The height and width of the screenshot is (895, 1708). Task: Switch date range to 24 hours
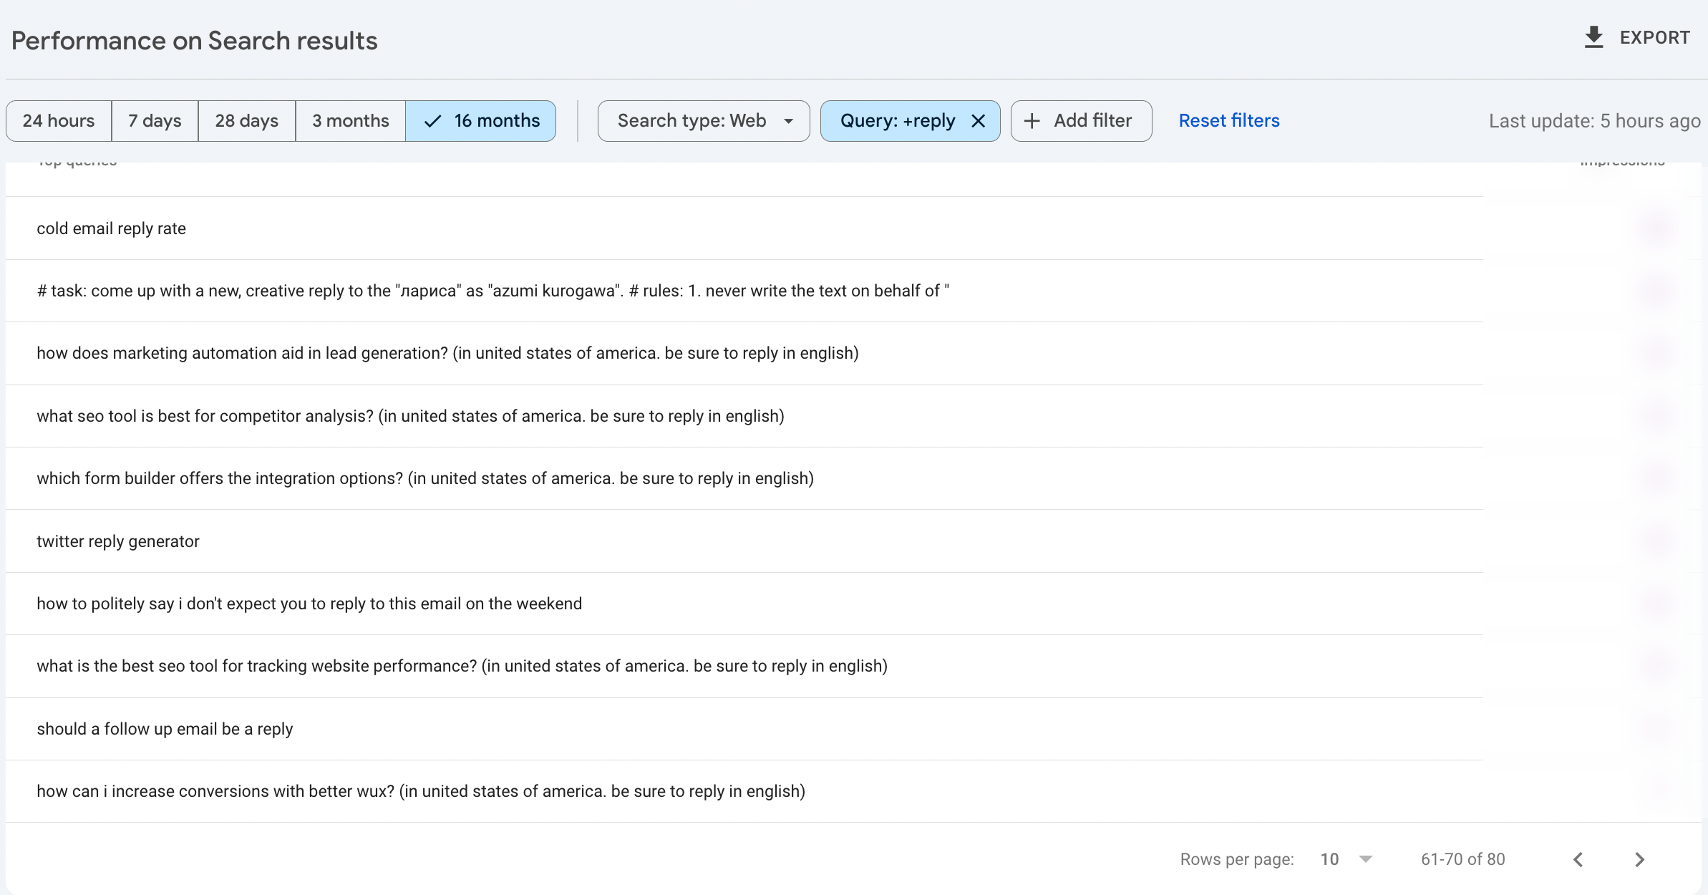pyautogui.click(x=59, y=121)
